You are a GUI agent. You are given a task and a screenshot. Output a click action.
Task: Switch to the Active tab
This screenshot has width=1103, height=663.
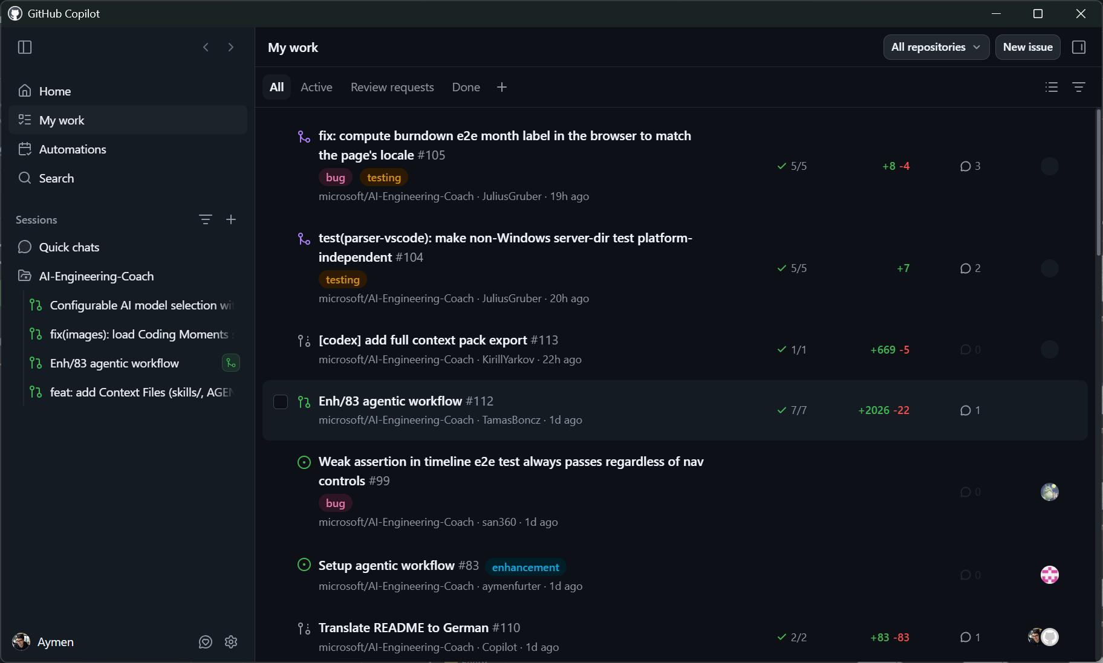click(x=316, y=87)
